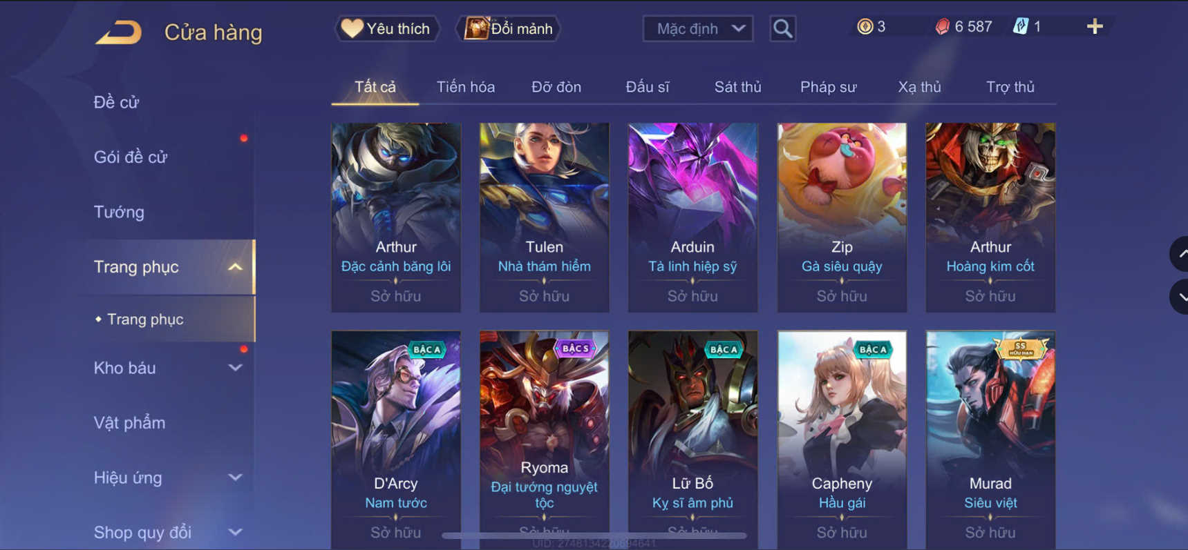This screenshot has width=1188, height=550.
Task: Expand the Kho báu section
Action: point(236,368)
